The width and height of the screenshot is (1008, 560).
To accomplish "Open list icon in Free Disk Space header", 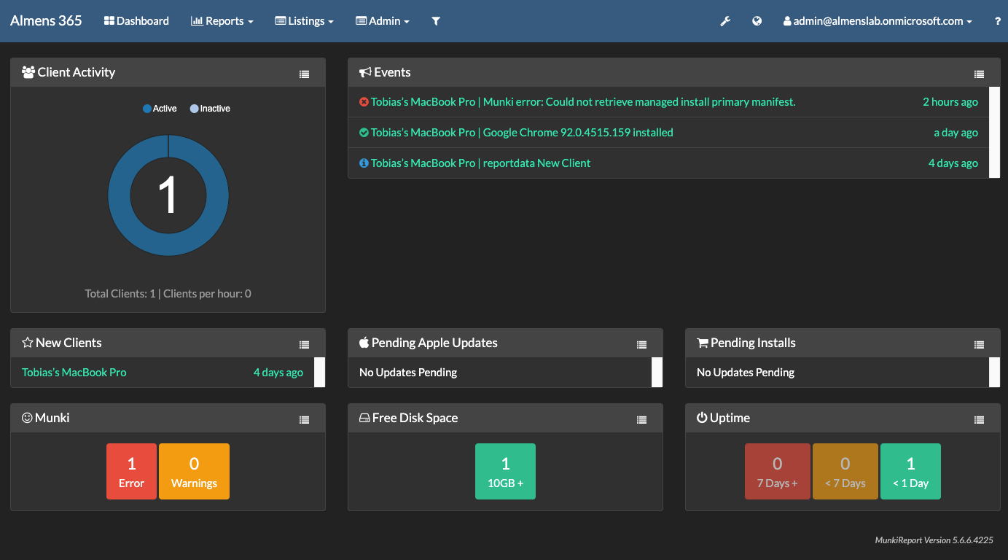I will [641, 419].
